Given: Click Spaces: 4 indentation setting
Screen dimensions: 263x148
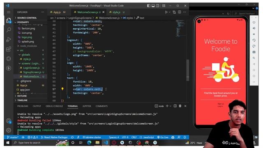Looking at the screenshot, I should point(114,137).
